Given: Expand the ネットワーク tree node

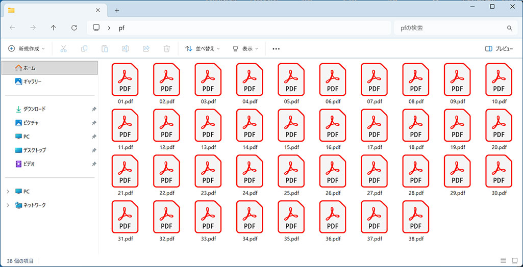Looking at the screenshot, I should pyautogui.click(x=8, y=205).
